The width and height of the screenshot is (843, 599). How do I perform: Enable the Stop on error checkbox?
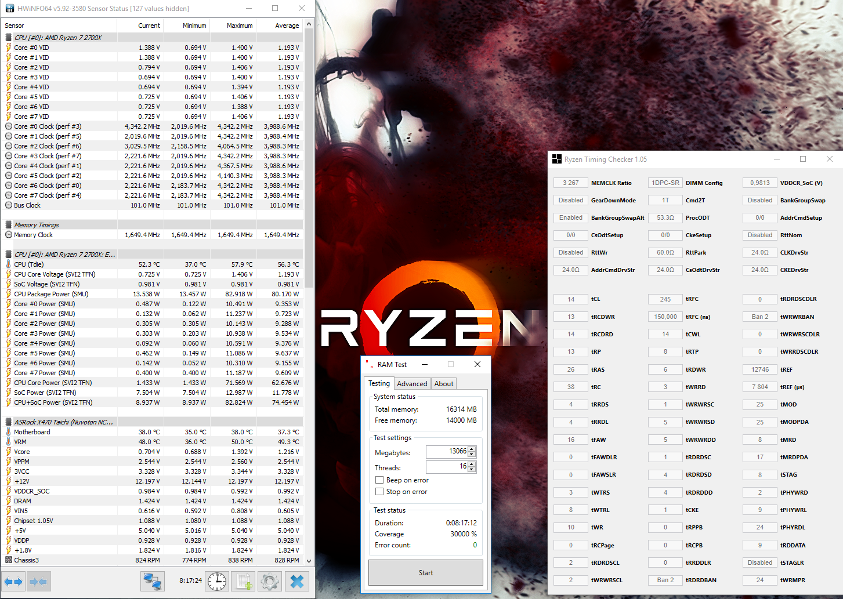[x=379, y=492]
